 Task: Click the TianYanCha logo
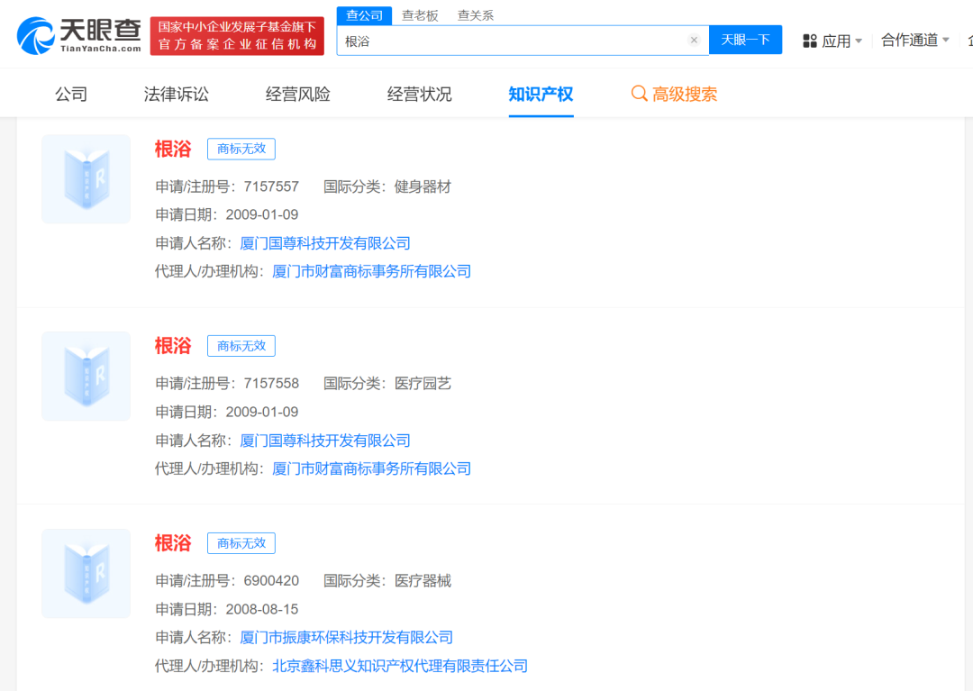(78, 35)
